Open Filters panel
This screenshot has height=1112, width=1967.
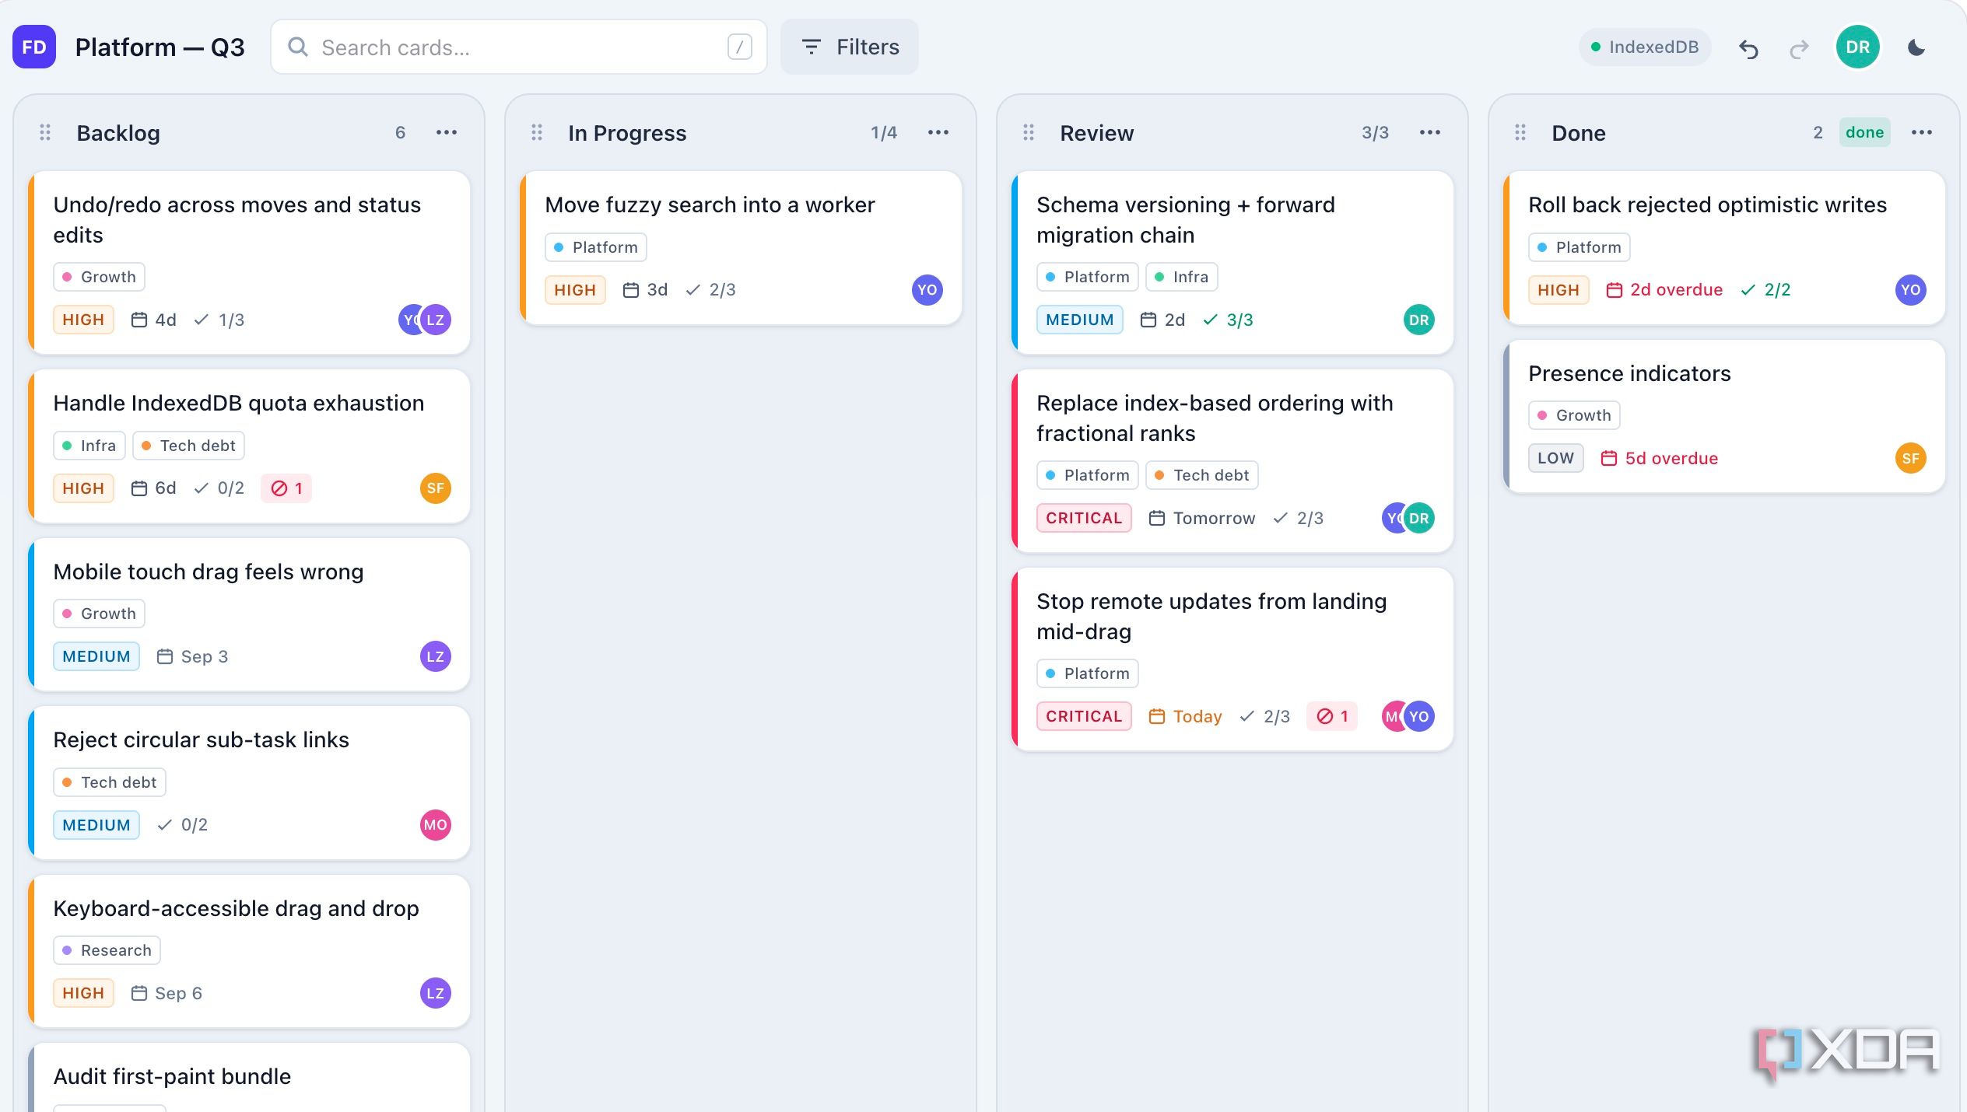coord(849,47)
